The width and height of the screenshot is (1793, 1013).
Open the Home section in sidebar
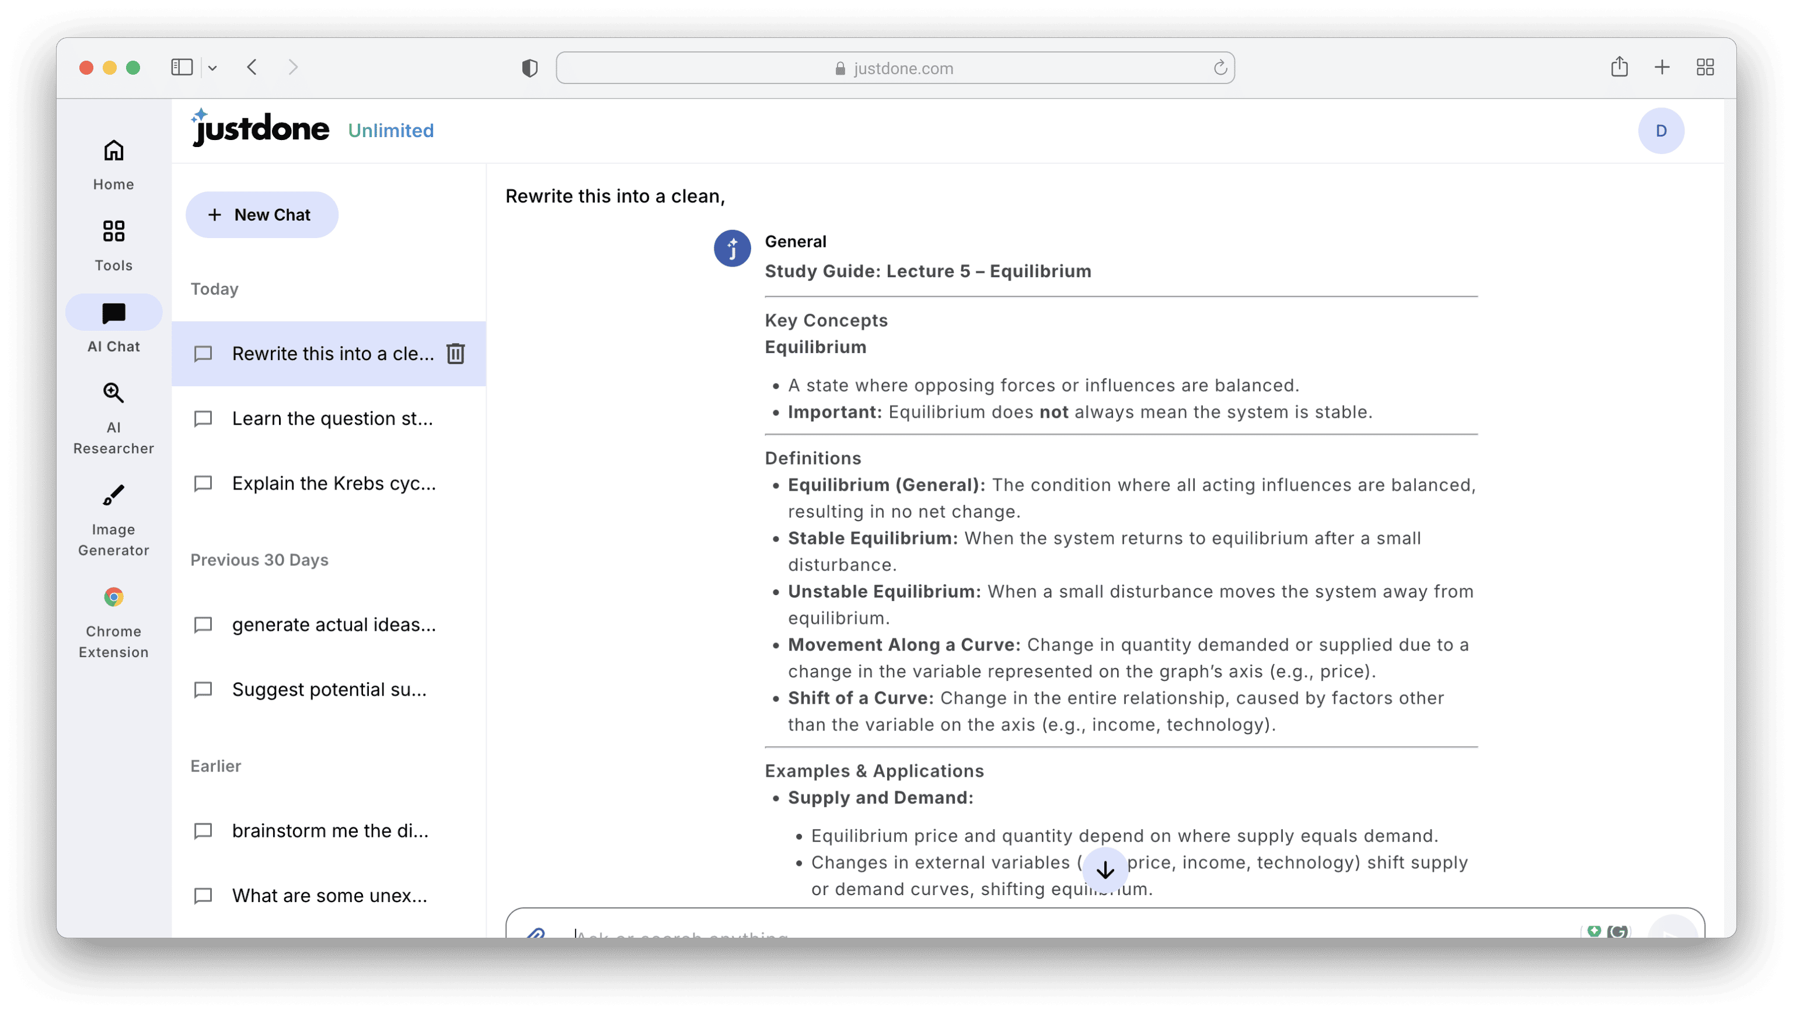(x=113, y=164)
